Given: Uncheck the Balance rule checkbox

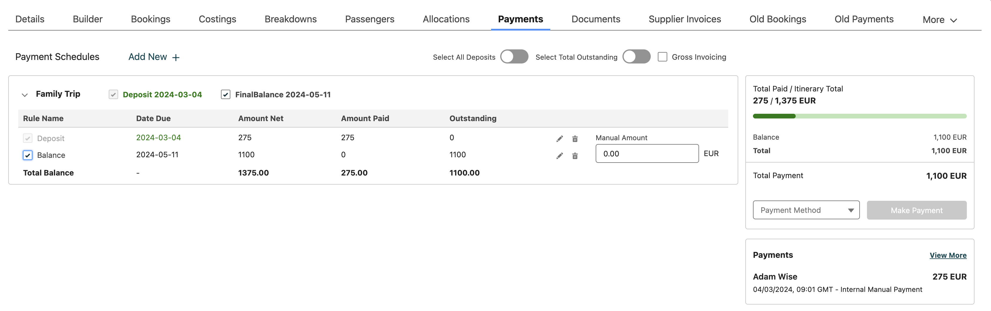Looking at the screenshot, I should [x=28, y=155].
